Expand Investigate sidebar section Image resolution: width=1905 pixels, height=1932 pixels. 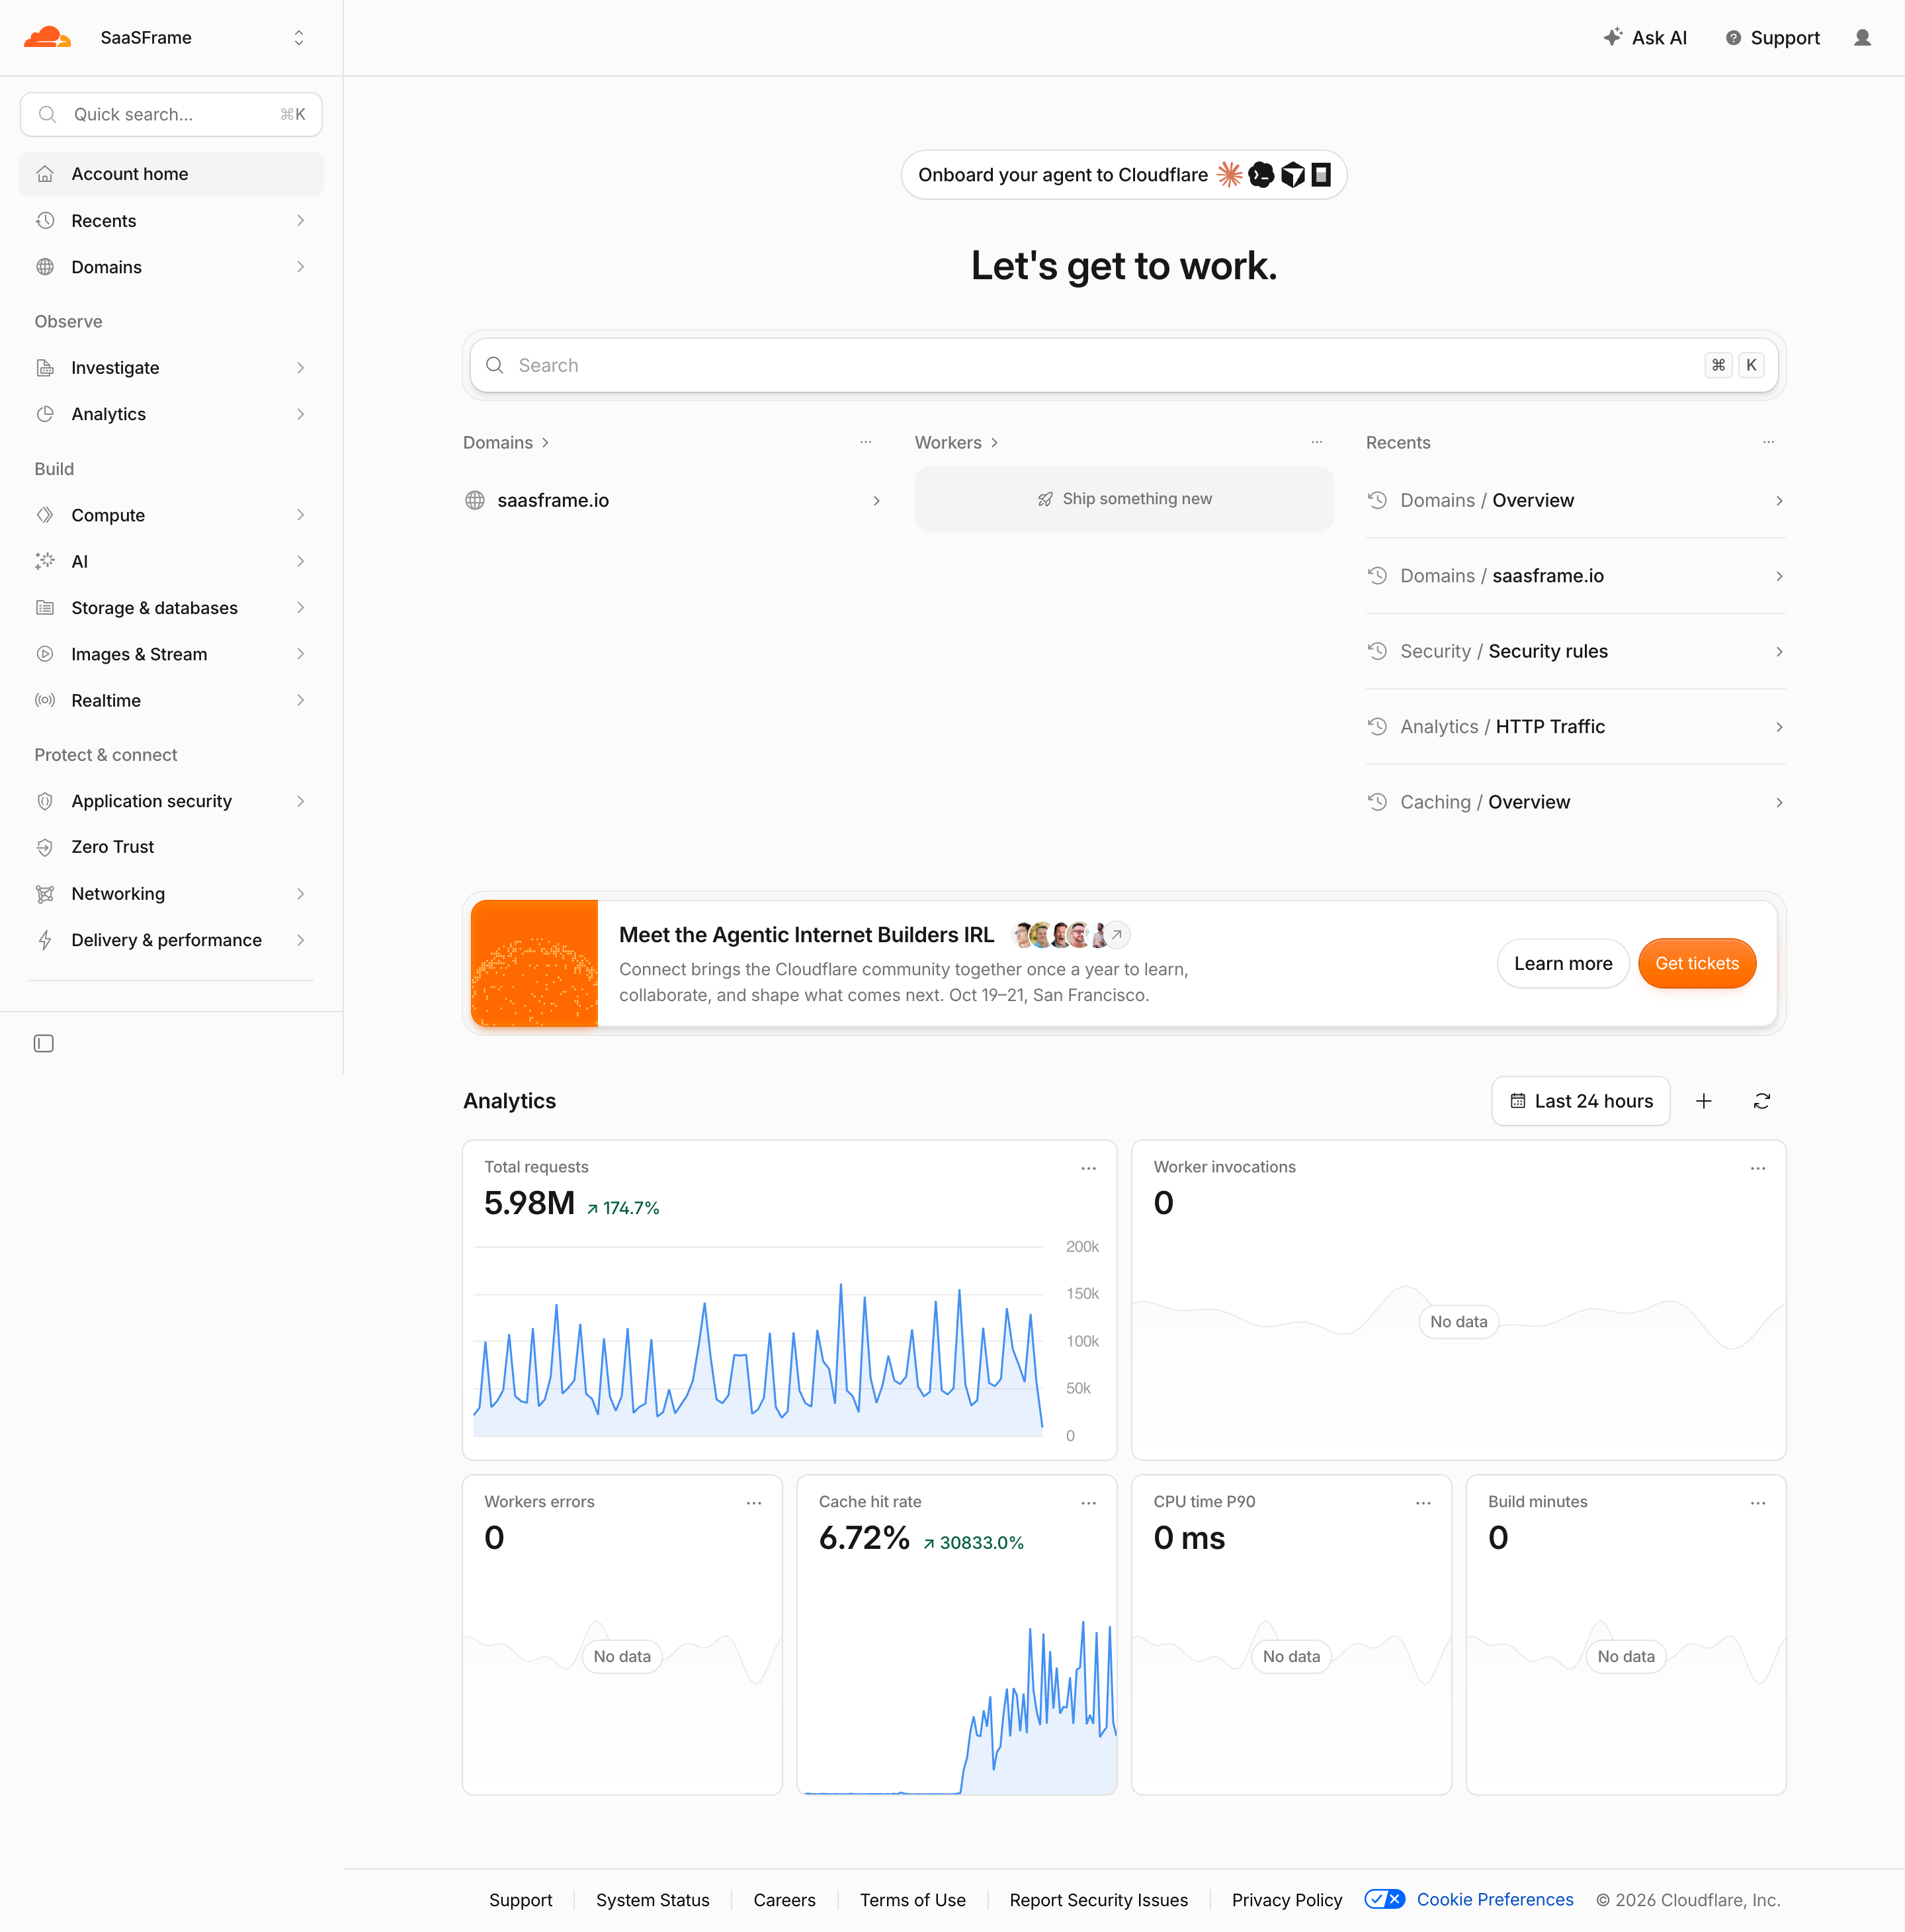coord(171,368)
